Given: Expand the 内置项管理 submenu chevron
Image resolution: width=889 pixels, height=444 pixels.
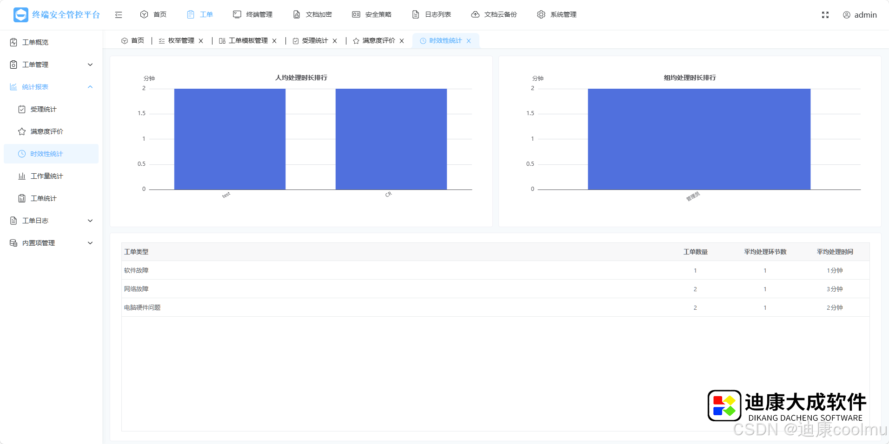Looking at the screenshot, I should point(90,243).
